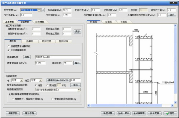179x118 pixels.
Task: Click the 扫地杆距地 field showing 0.3
Action: click(x=96, y=10)
